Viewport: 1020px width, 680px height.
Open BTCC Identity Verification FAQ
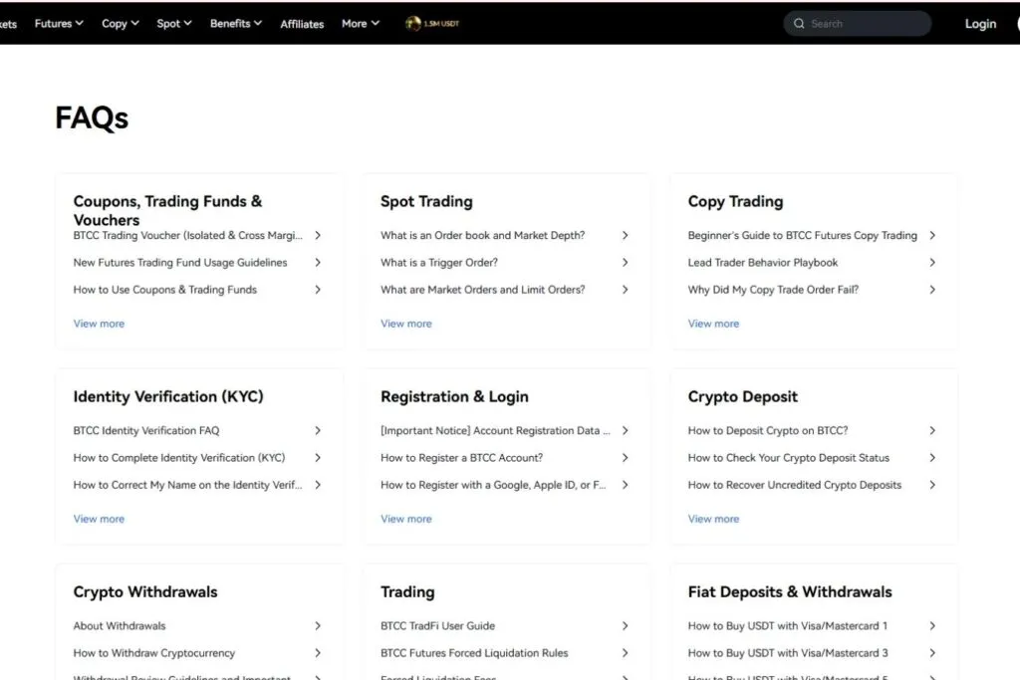[x=146, y=430]
